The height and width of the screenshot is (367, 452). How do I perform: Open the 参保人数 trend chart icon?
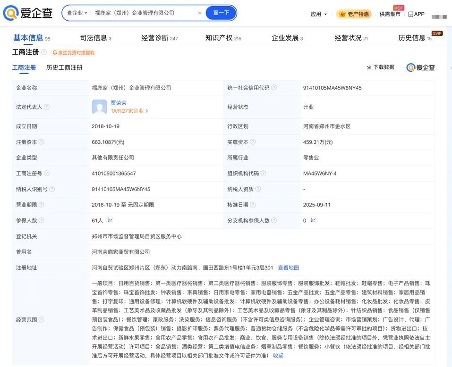[x=110, y=220]
